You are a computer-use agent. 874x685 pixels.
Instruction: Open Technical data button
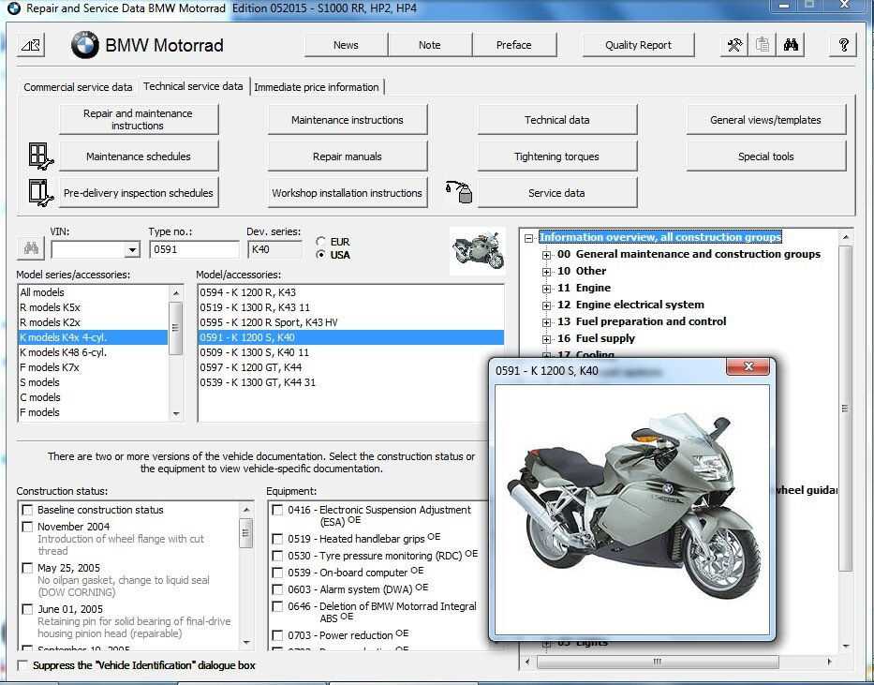556,119
